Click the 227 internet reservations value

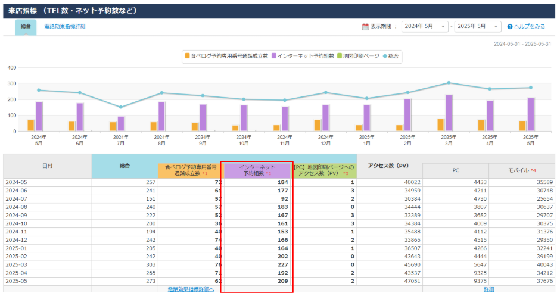[283, 264]
